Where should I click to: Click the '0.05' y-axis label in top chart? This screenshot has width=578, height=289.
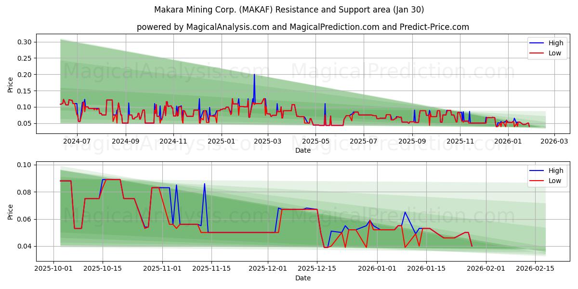(25, 123)
